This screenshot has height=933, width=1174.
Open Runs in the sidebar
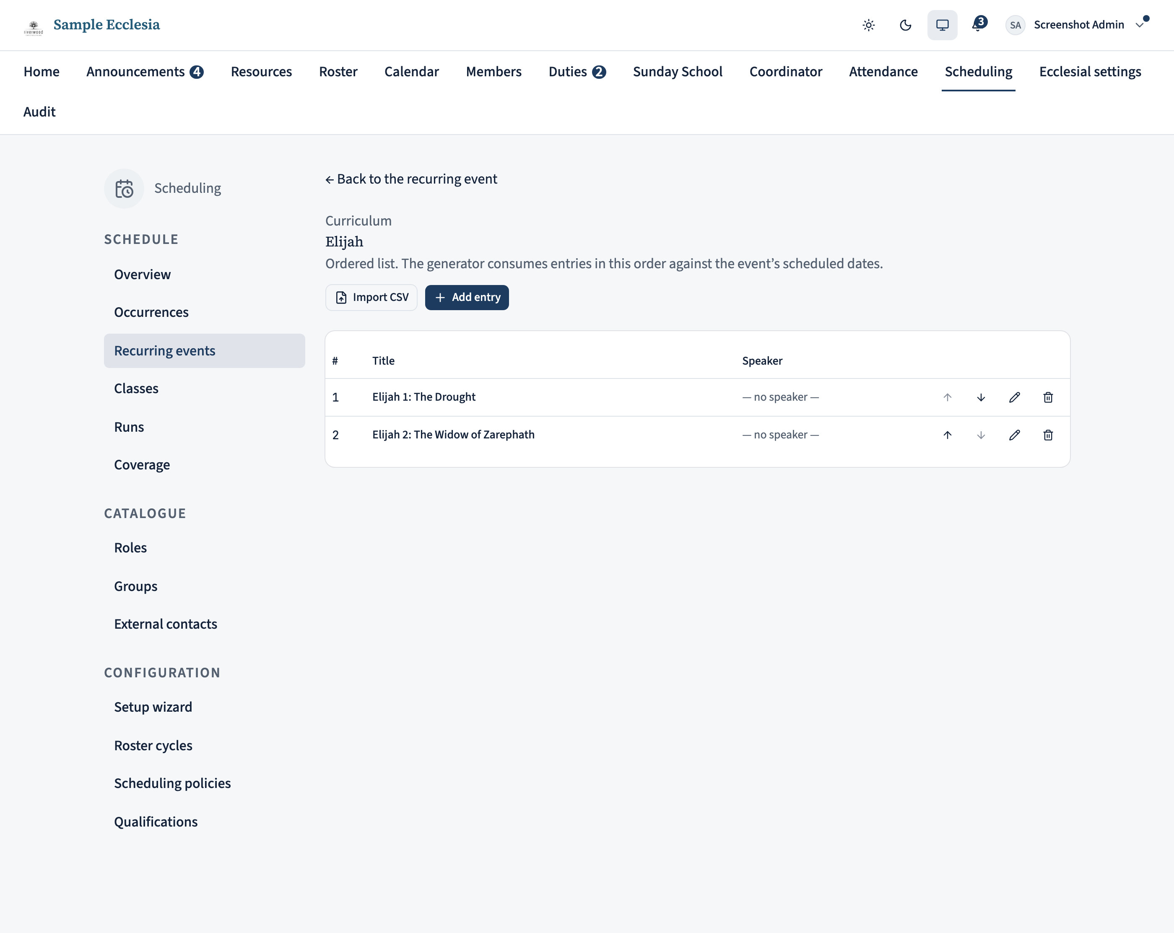pyautogui.click(x=204, y=427)
